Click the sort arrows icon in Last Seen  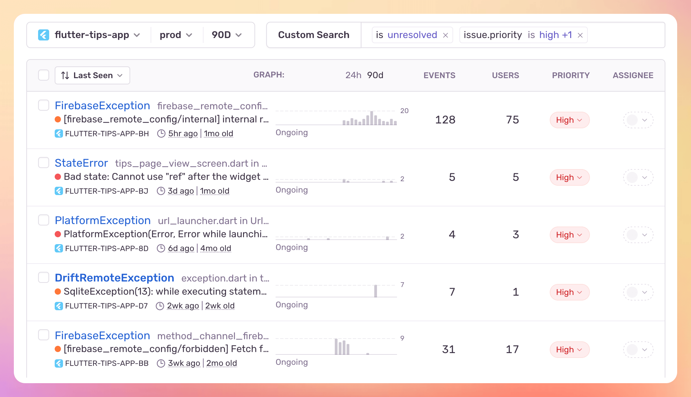point(65,75)
